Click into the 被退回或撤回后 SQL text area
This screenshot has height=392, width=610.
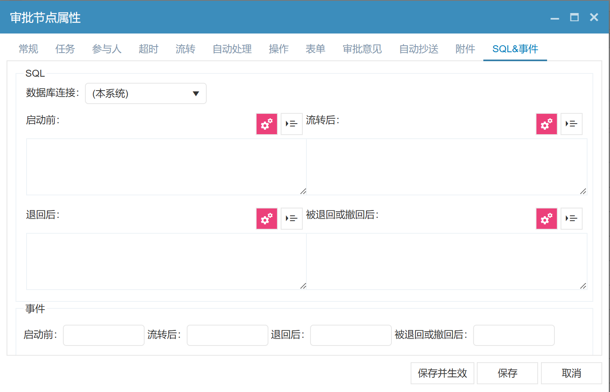point(446,261)
